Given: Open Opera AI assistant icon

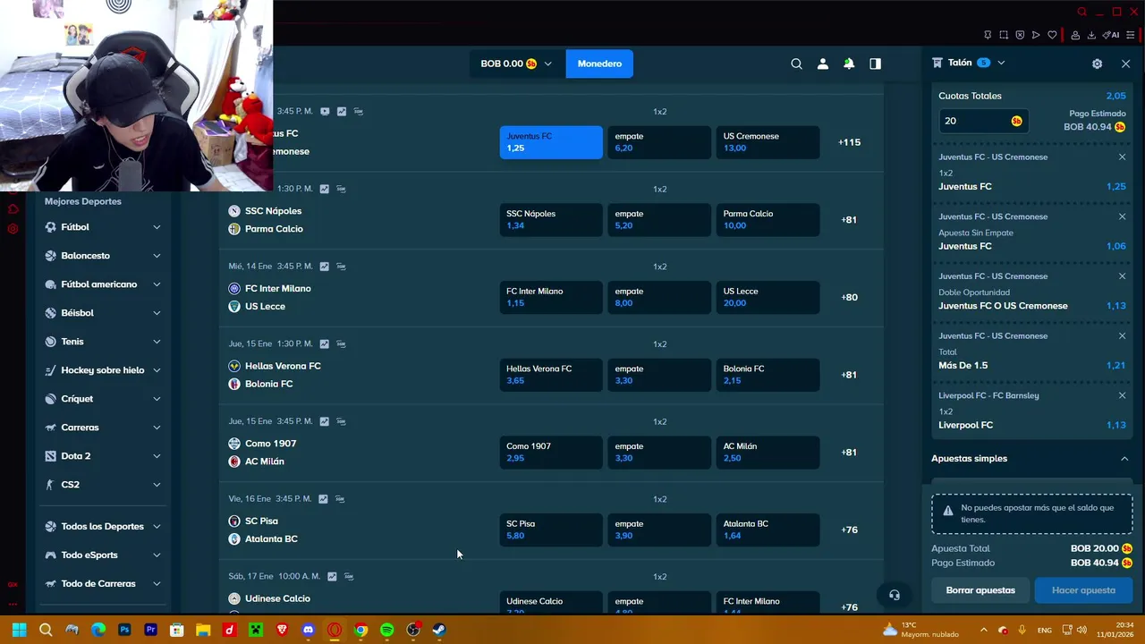Looking at the screenshot, I should (x=1111, y=35).
